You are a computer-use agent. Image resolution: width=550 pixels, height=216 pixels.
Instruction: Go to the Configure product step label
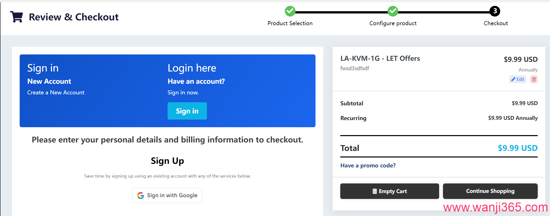coord(393,23)
